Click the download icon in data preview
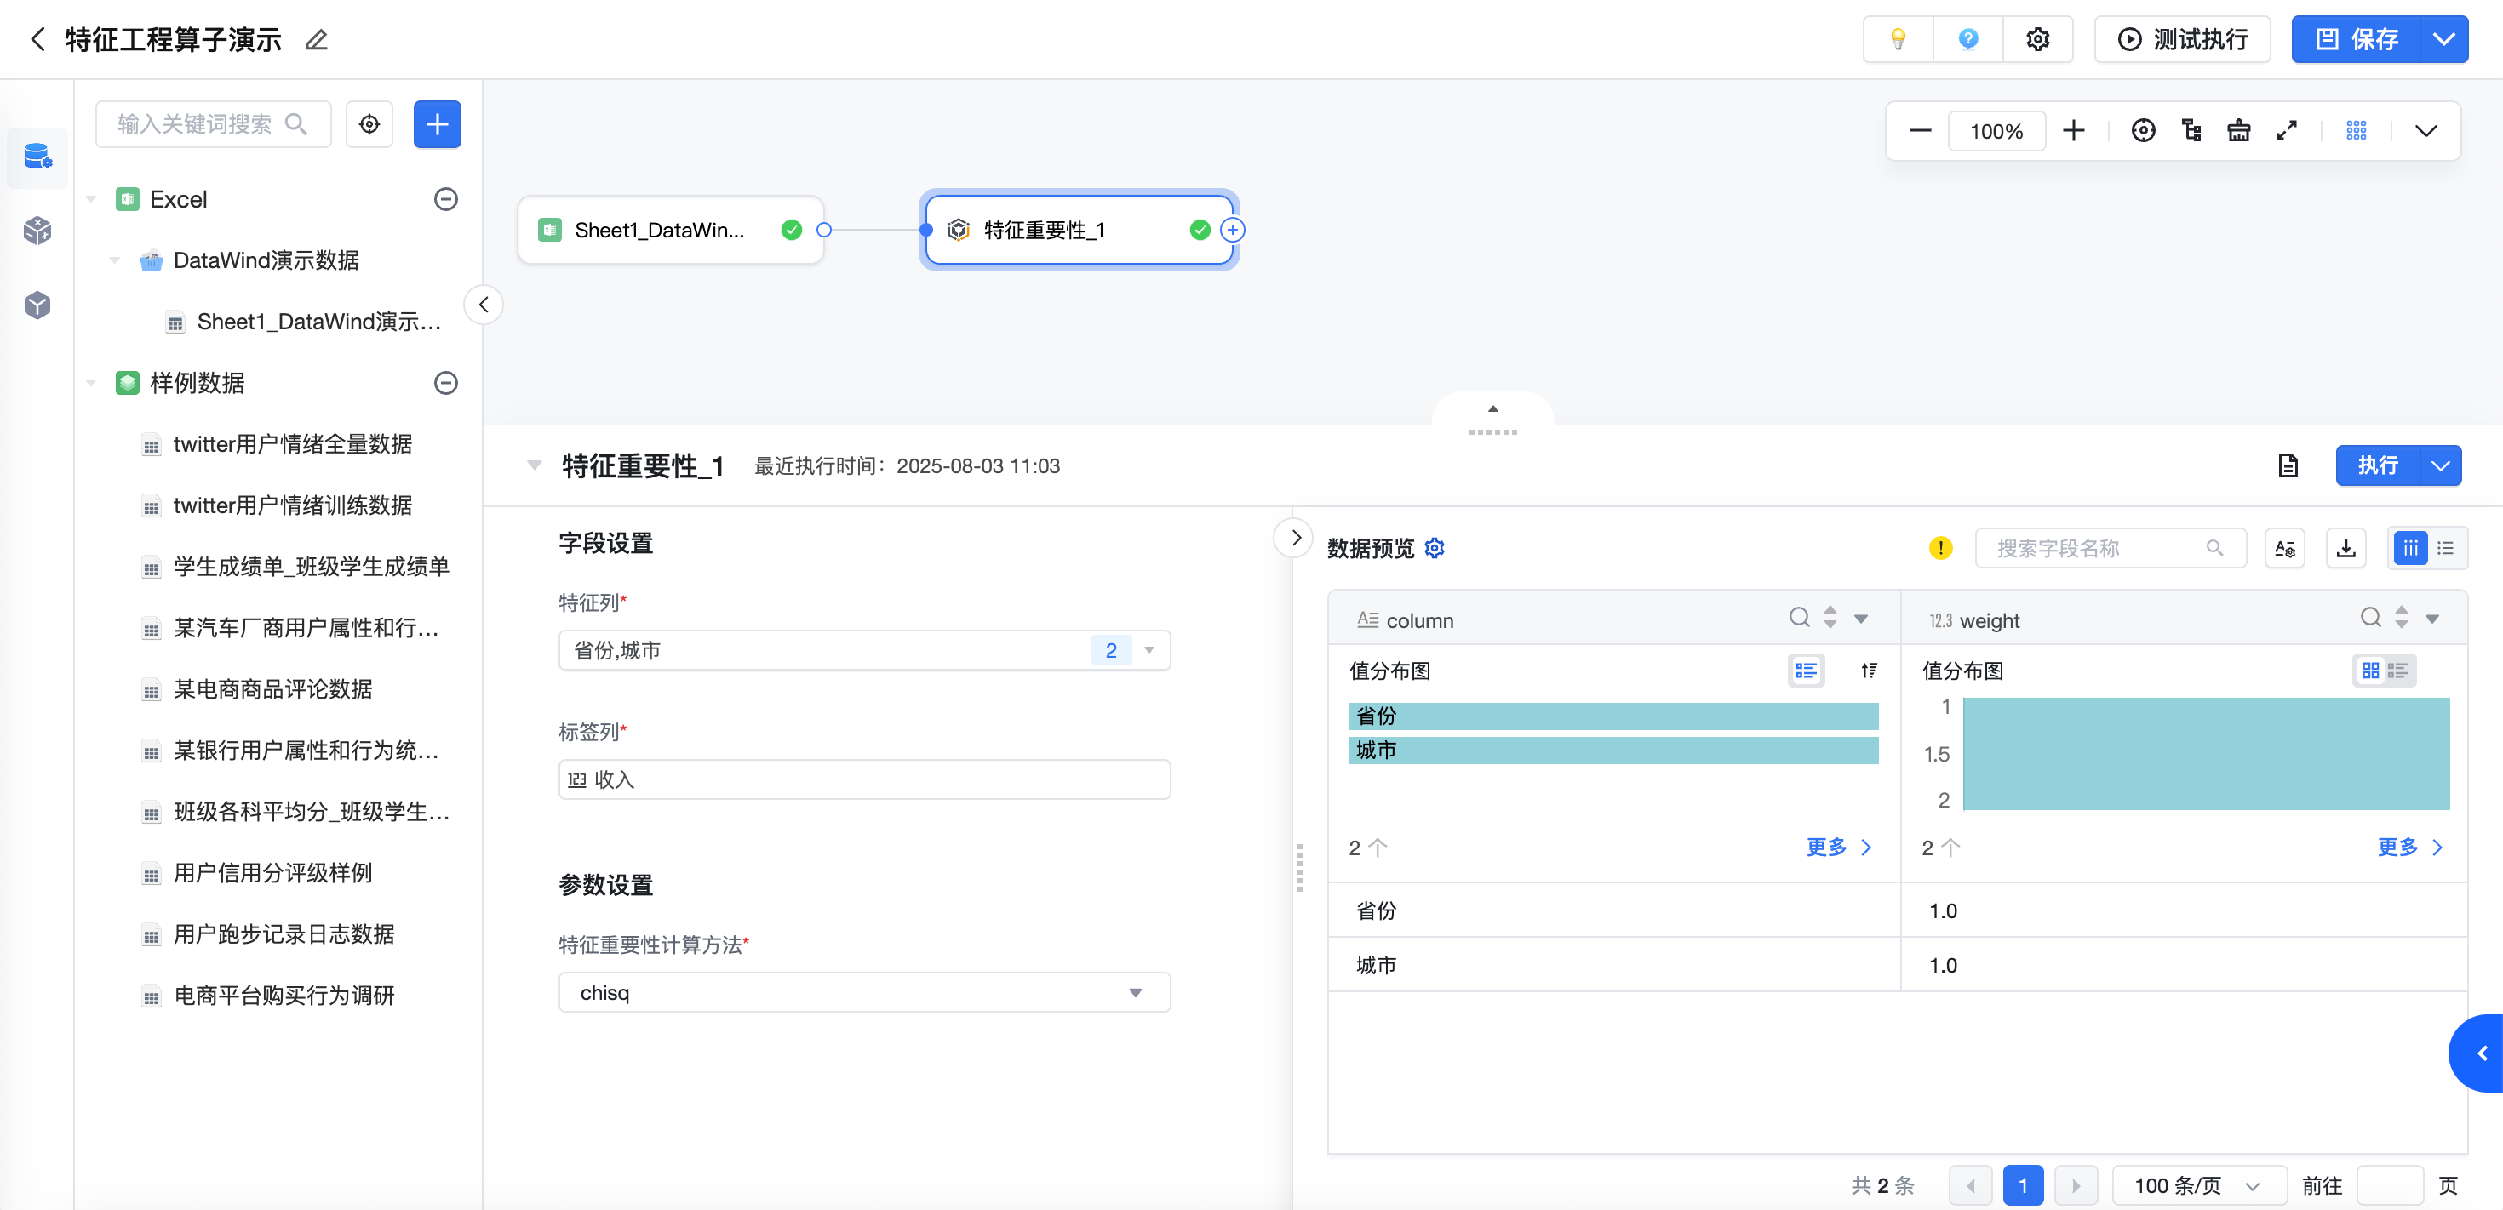2503x1210 pixels. [2345, 549]
